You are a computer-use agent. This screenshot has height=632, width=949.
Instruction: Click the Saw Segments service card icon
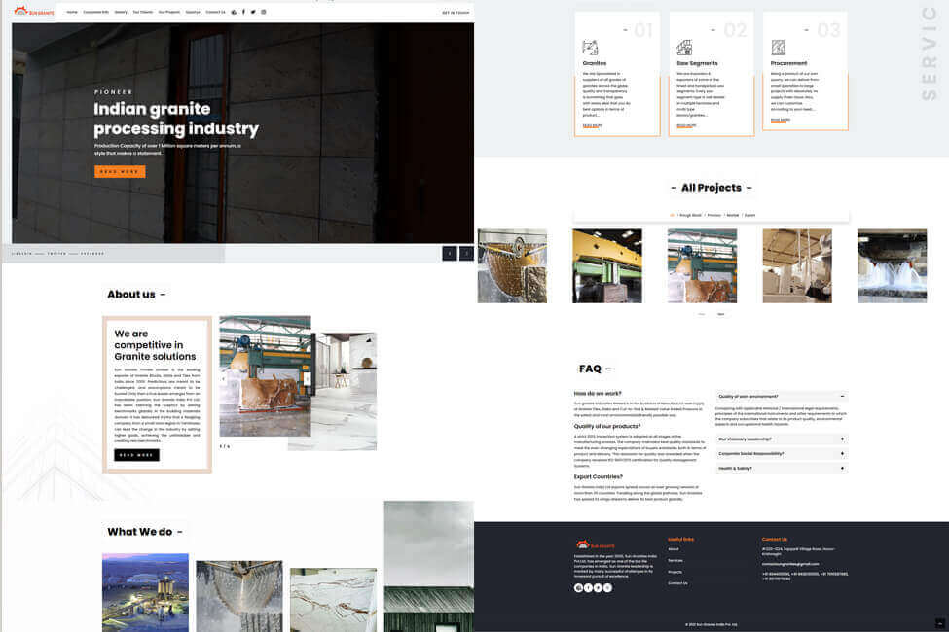click(682, 46)
